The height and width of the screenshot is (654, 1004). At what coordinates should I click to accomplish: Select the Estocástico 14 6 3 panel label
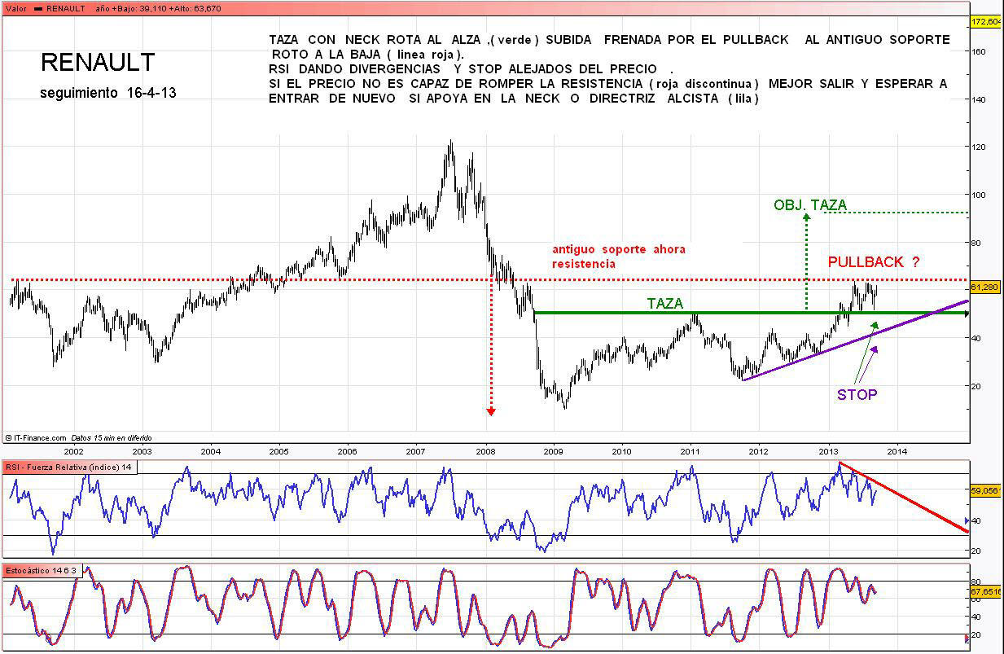tap(42, 570)
